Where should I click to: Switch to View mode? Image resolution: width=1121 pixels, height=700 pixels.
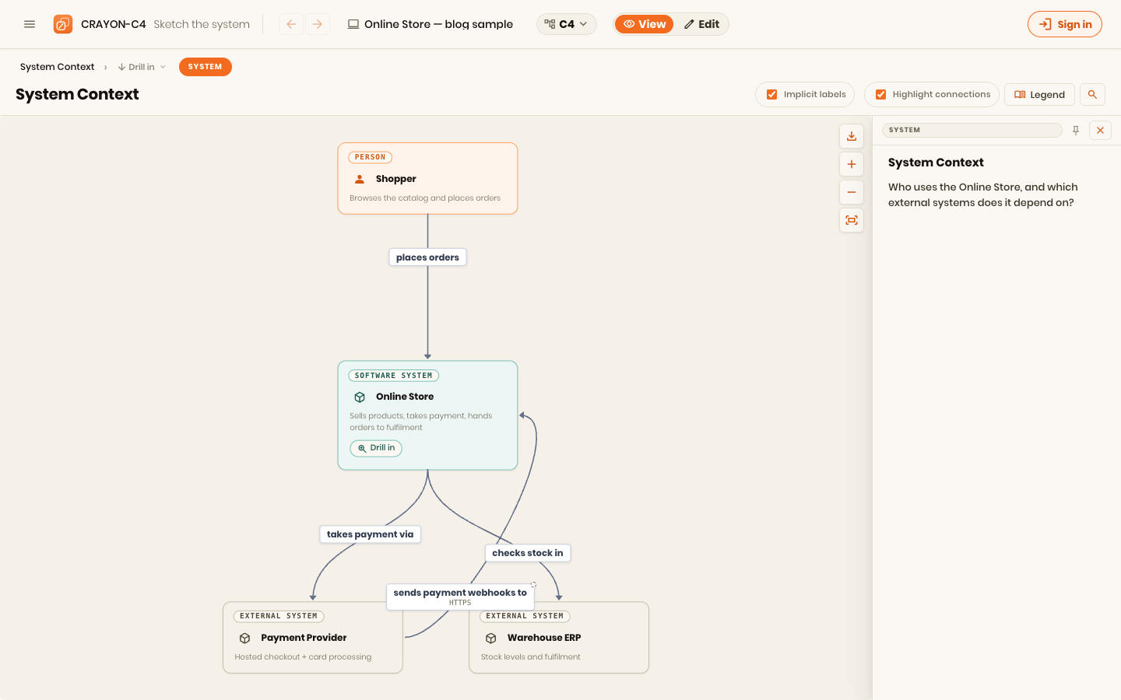(645, 24)
